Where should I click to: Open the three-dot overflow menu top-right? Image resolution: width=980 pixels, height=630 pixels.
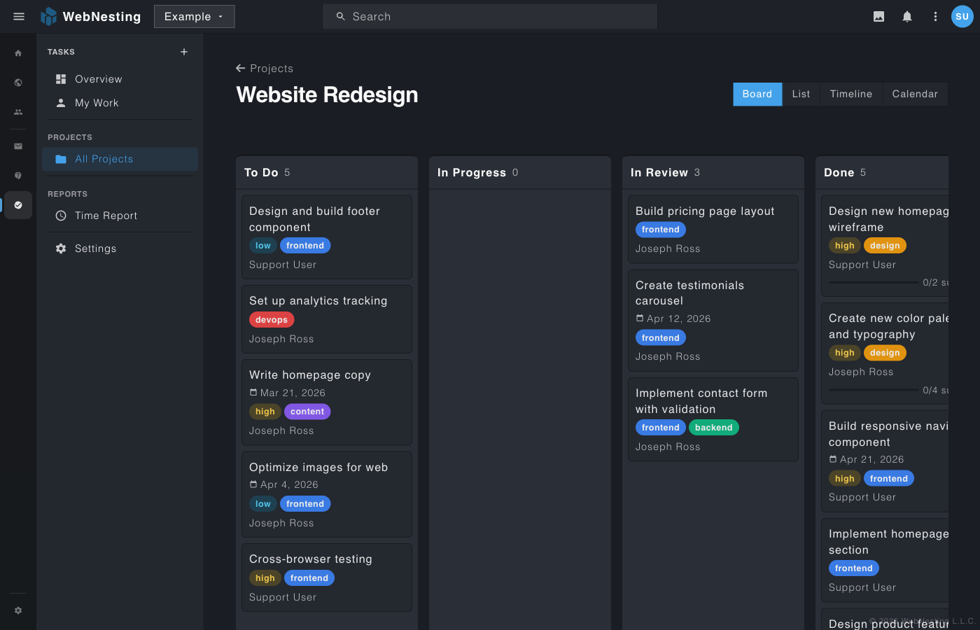pos(935,16)
